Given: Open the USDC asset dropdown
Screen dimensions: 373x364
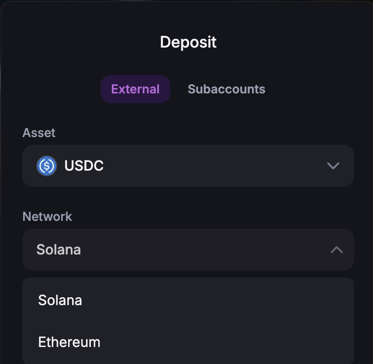Looking at the screenshot, I should 188,166.
